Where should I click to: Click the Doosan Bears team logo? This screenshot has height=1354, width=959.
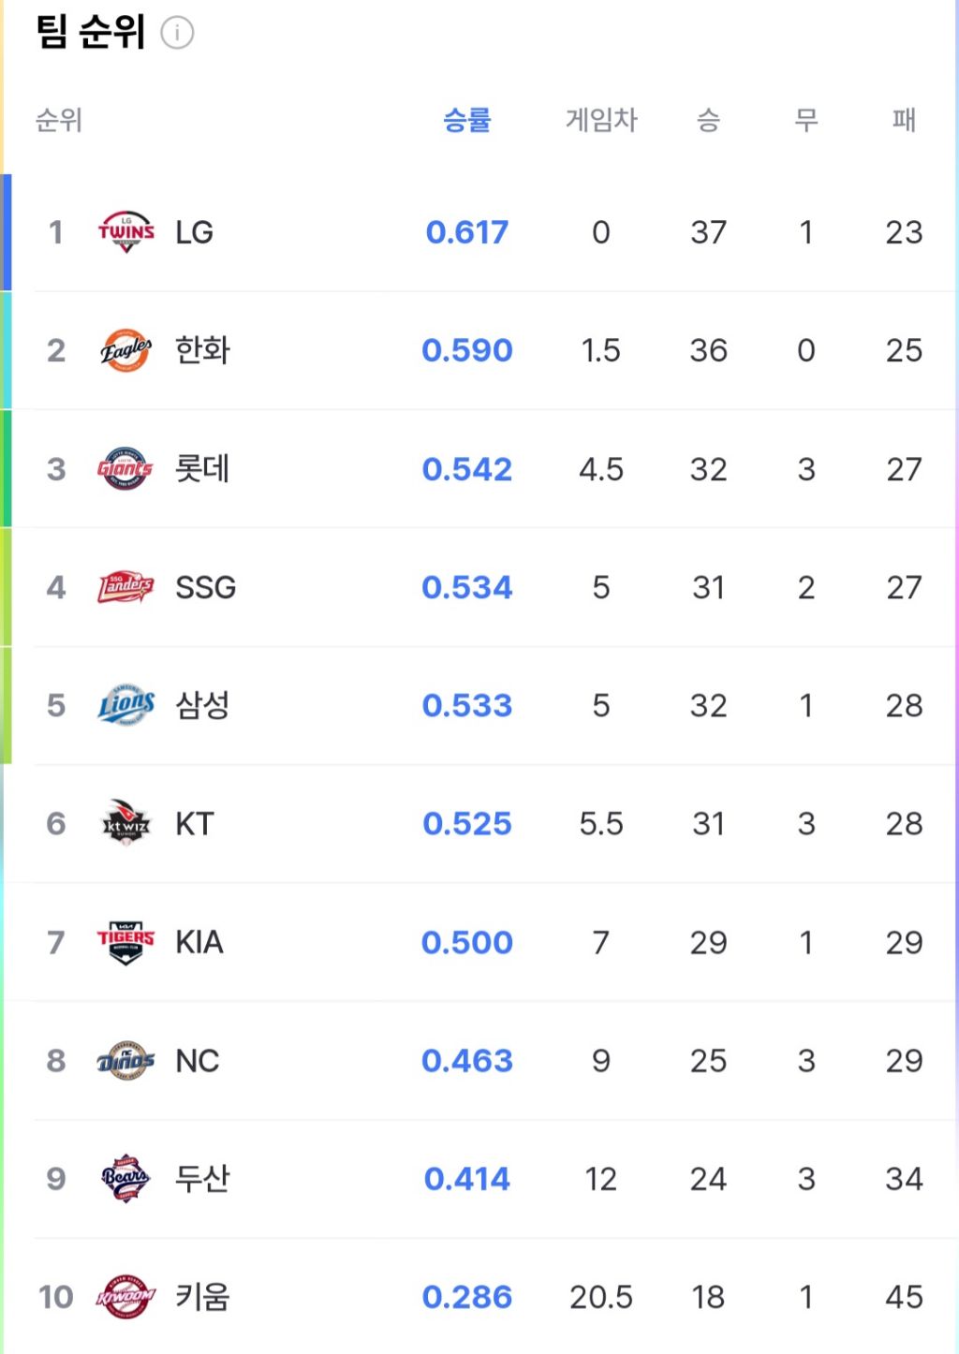[125, 1178]
